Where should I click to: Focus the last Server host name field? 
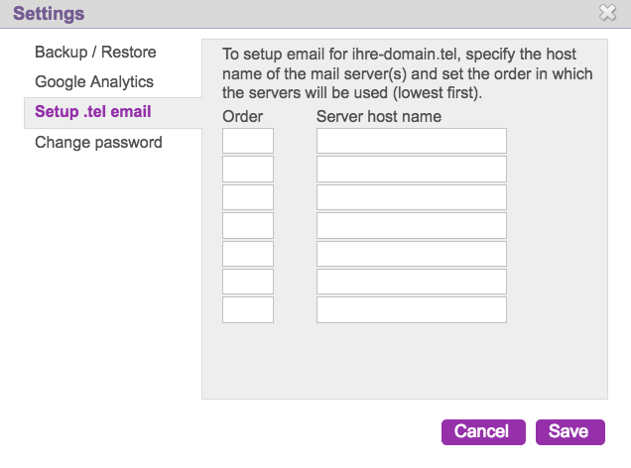pos(412,309)
